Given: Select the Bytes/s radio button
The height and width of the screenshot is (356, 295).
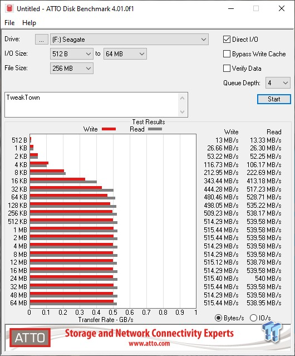Looking at the screenshot, I should [218, 318].
